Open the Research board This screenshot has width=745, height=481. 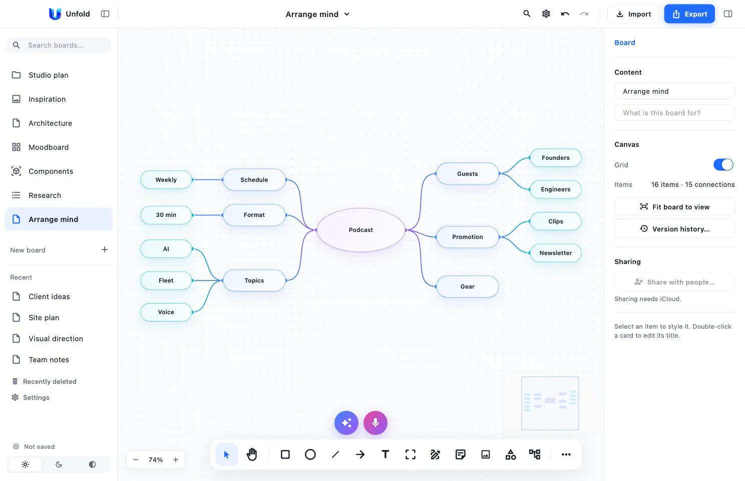[x=59, y=195]
